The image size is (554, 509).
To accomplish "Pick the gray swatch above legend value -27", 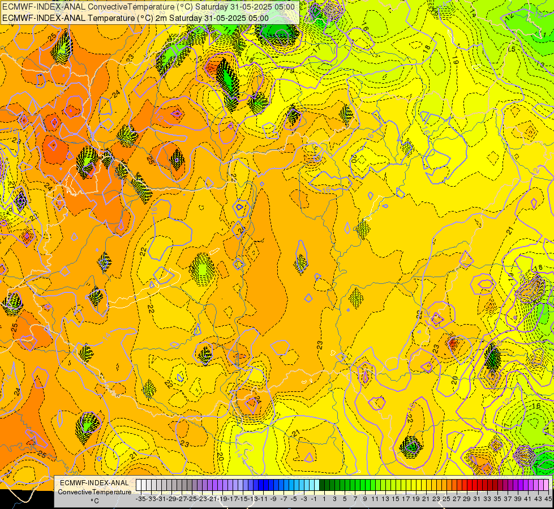I will point(179,485).
